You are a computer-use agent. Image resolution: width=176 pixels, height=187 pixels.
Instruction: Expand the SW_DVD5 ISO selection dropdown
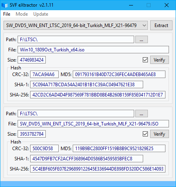75,25
